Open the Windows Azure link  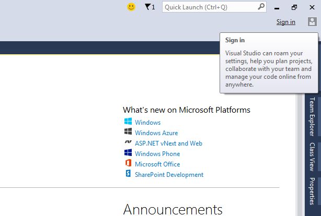click(x=156, y=133)
